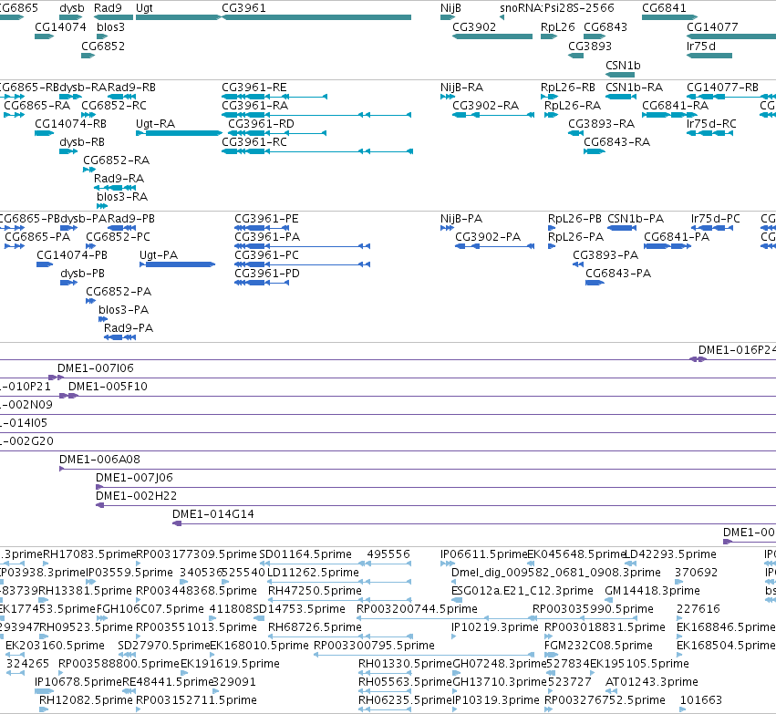Open the DME1-006A08 BAC label
The height and width of the screenshot is (714, 776).
(99, 460)
